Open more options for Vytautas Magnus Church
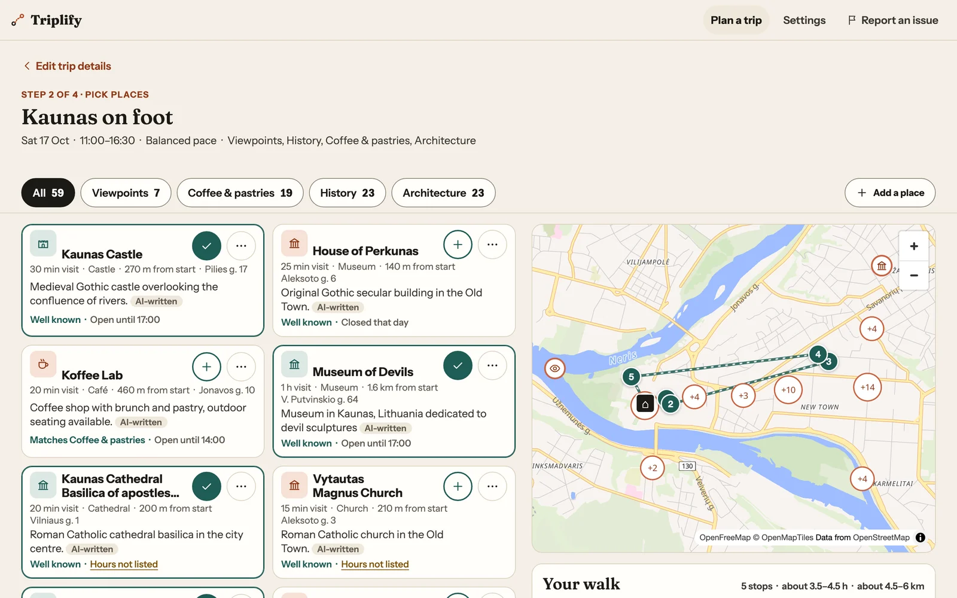This screenshot has height=598, width=957. pyautogui.click(x=492, y=486)
